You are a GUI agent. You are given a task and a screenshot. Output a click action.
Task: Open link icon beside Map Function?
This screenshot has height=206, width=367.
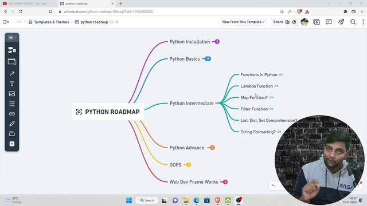(271, 97)
